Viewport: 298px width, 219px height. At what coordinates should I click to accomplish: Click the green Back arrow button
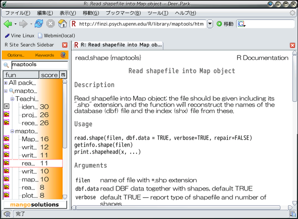[7, 24]
